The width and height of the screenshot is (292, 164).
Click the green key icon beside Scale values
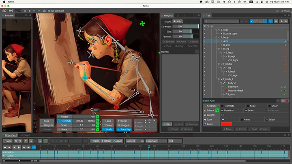point(97,125)
